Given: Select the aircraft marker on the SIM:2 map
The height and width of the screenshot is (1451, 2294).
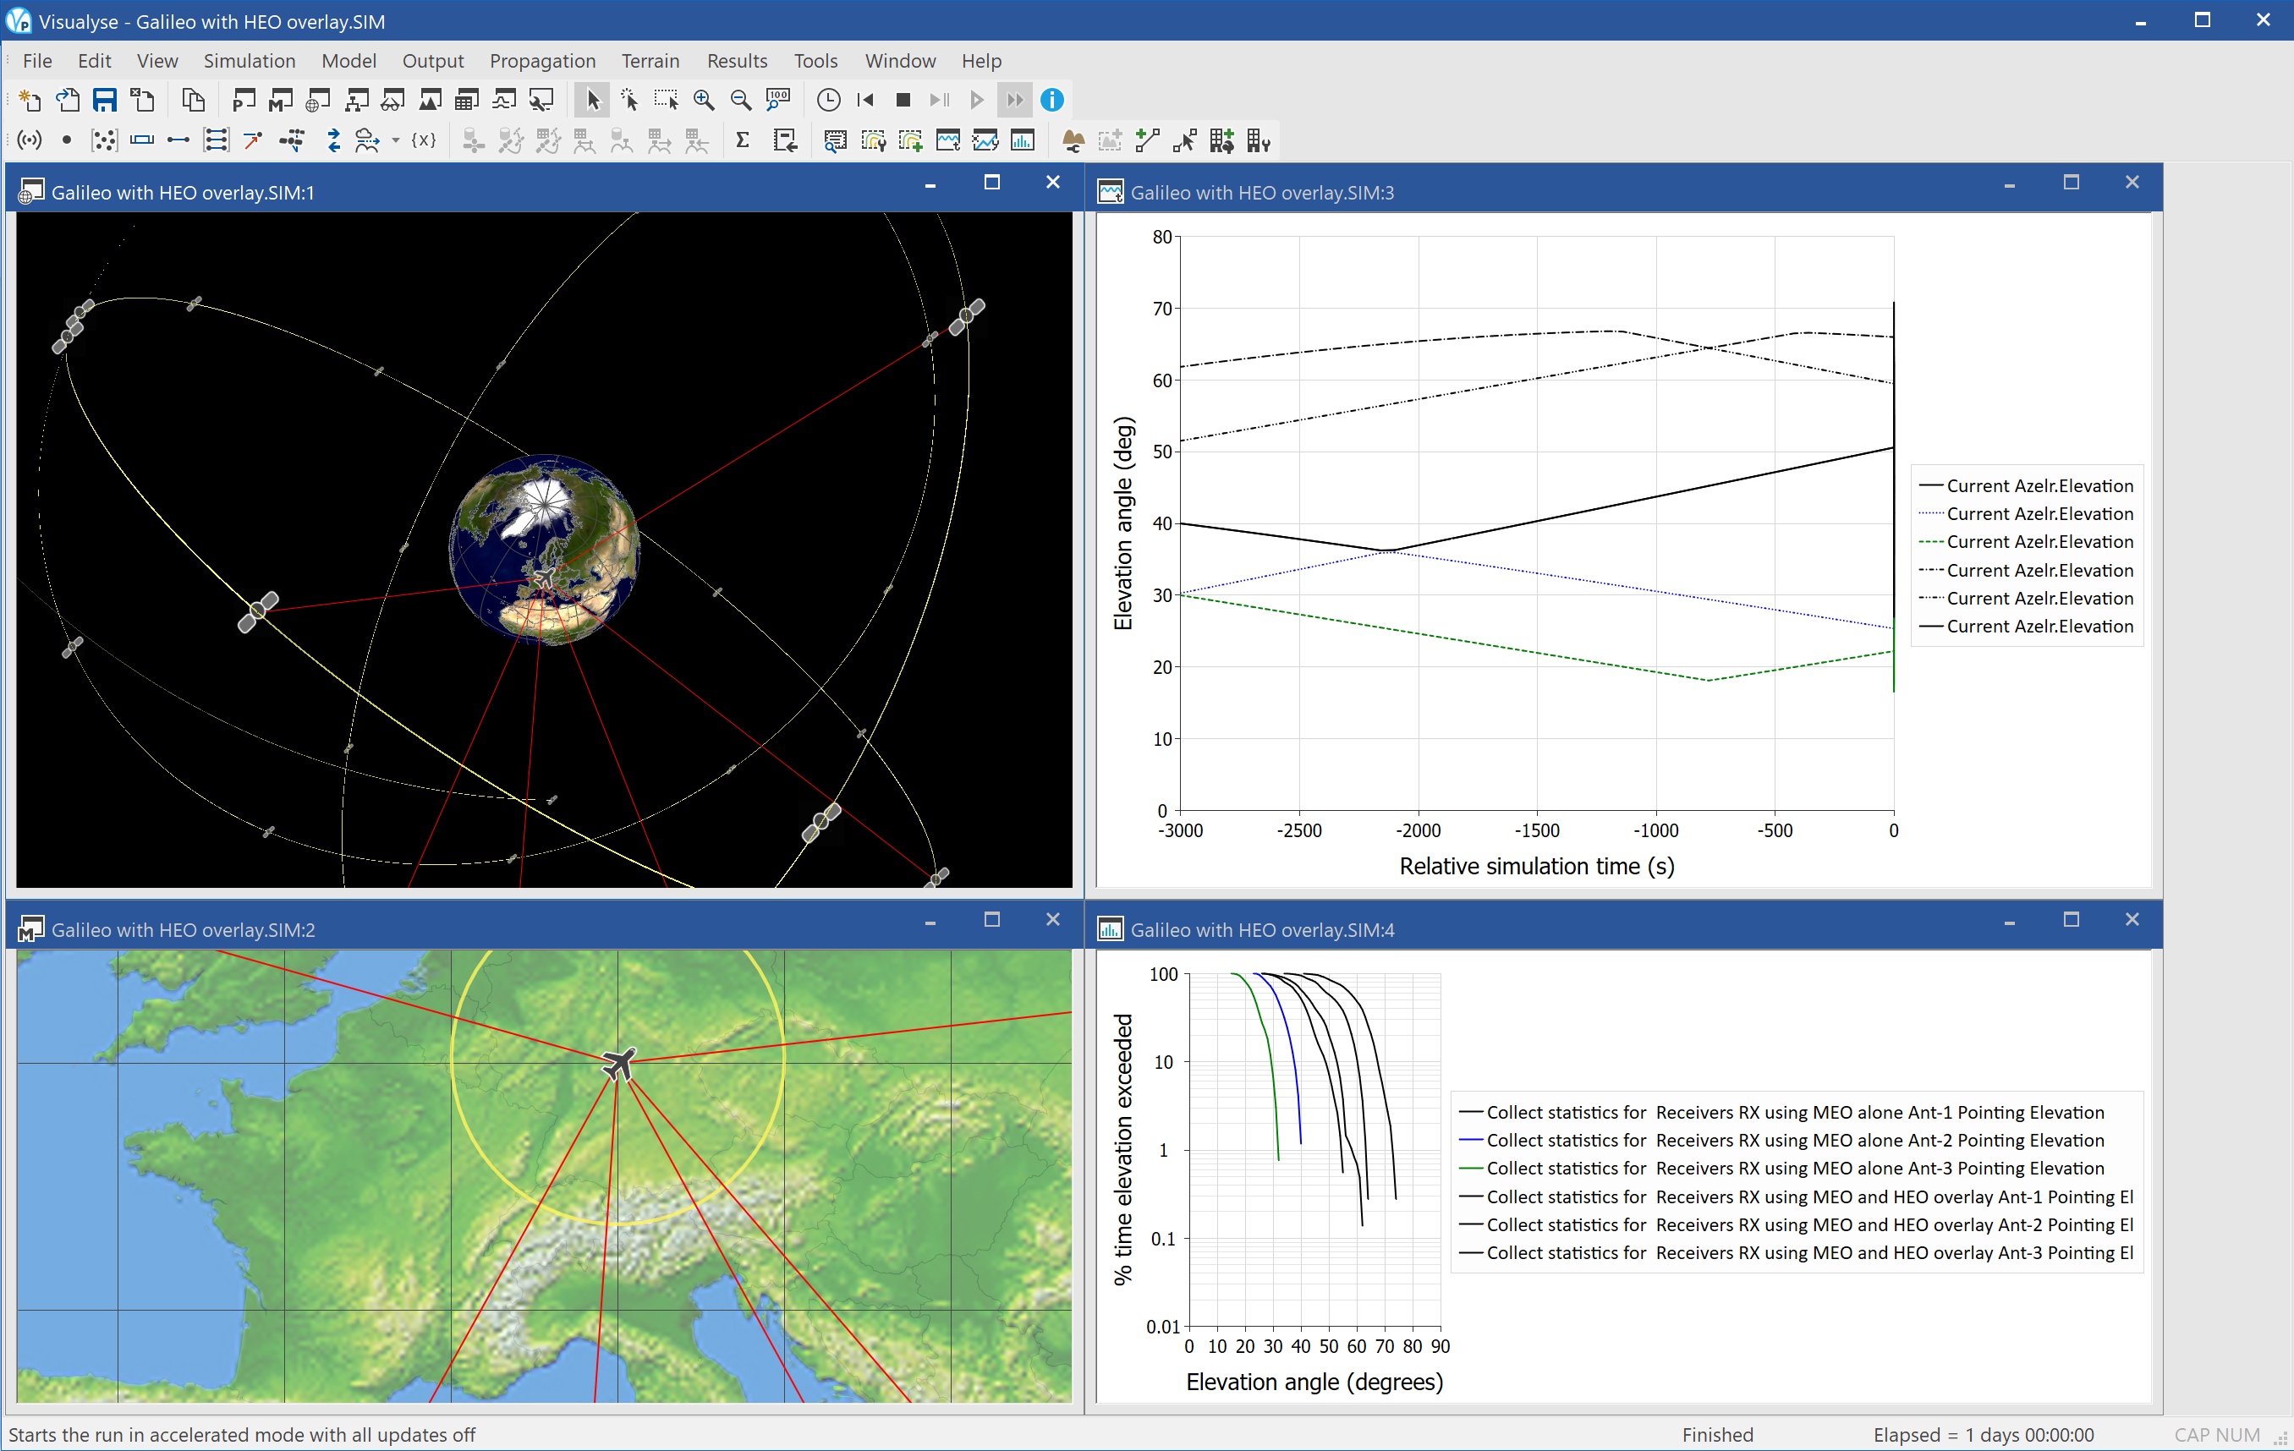Looking at the screenshot, I should (619, 1063).
